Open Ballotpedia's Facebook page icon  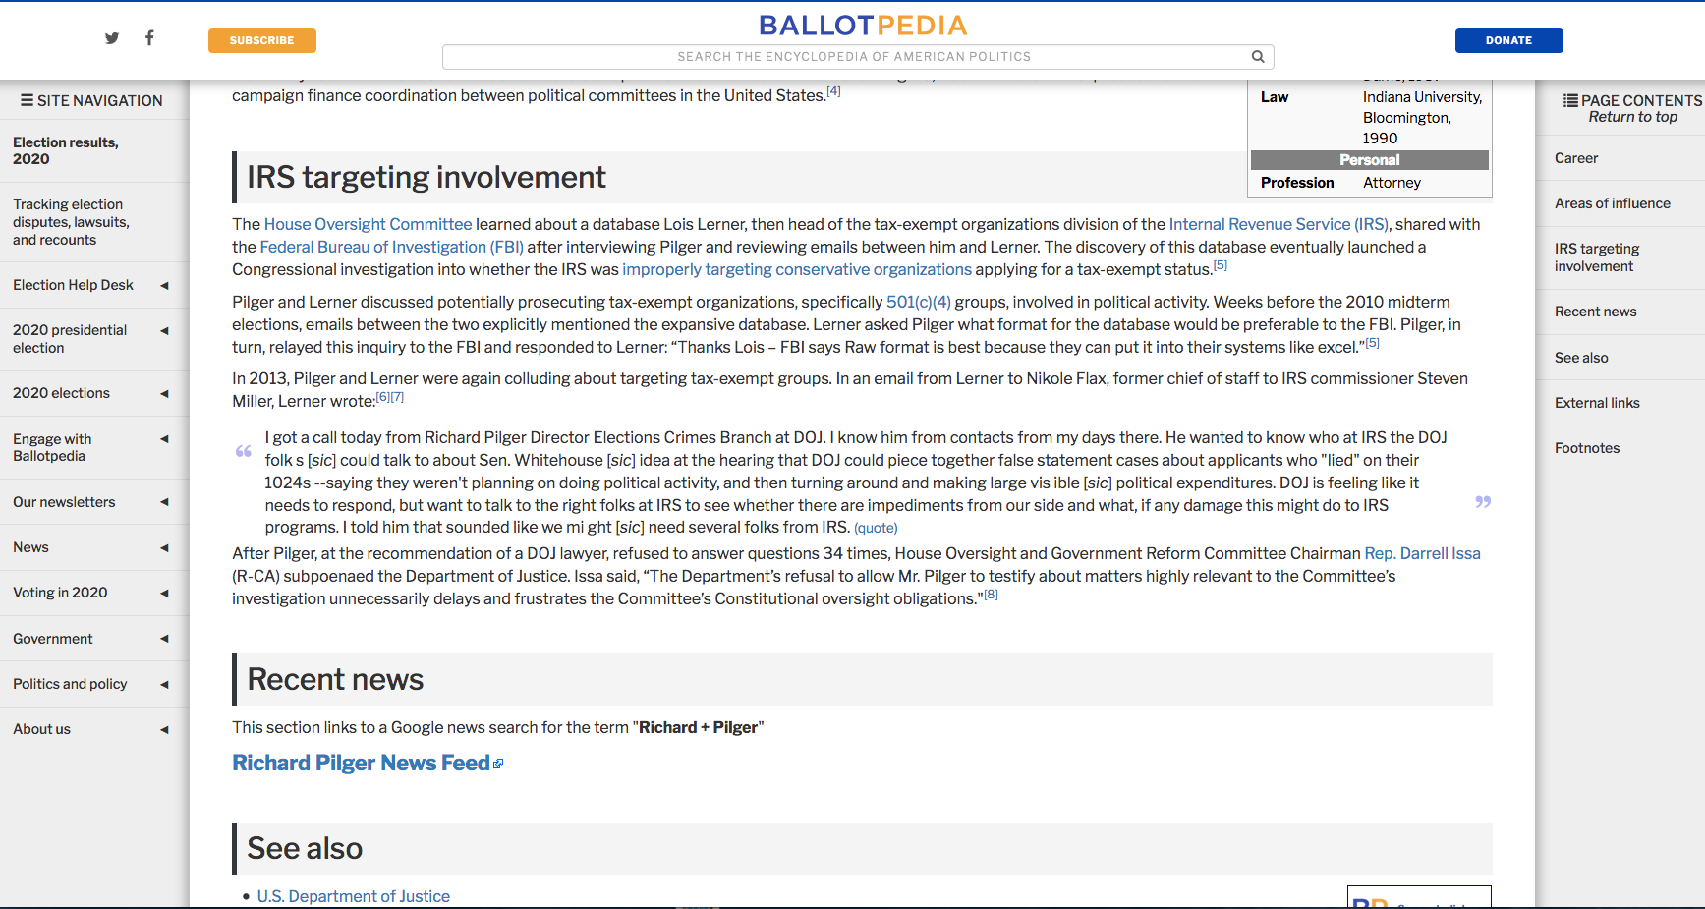(x=149, y=38)
